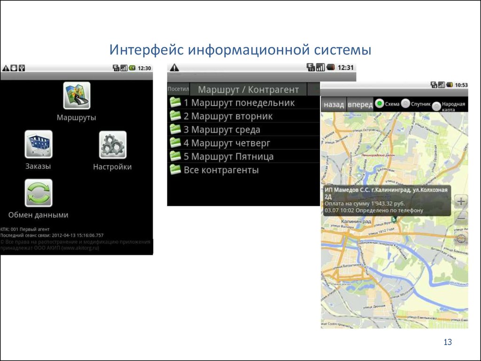Tap the signal bars in the 12:31 status bar
481x361 pixels.
click(320, 67)
